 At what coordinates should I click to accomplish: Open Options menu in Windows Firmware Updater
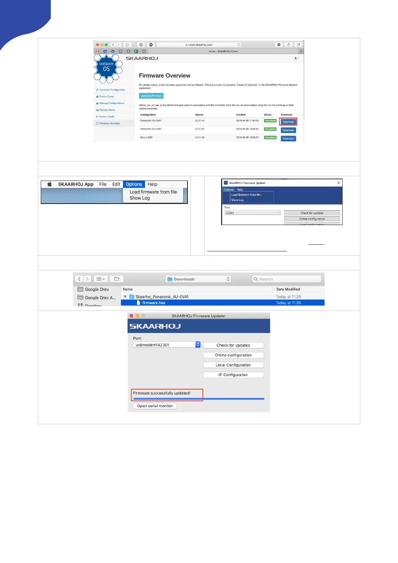(x=229, y=190)
